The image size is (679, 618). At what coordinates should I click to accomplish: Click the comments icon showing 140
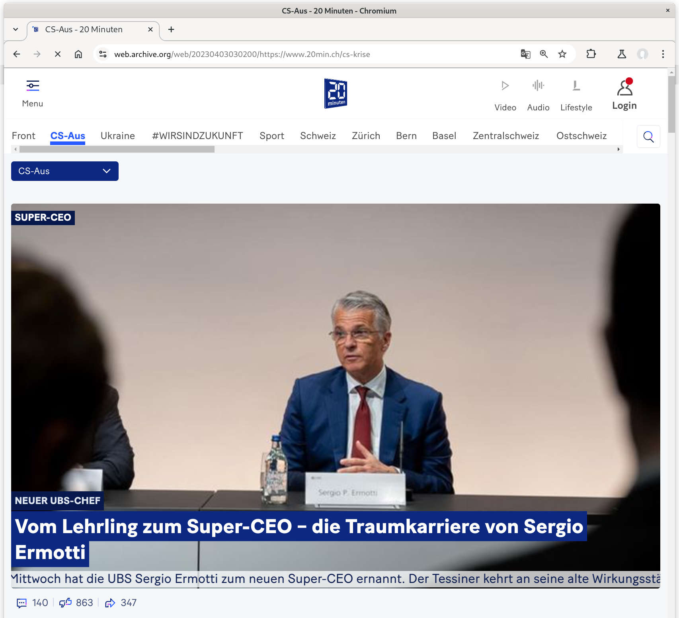pyautogui.click(x=21, y=603)
